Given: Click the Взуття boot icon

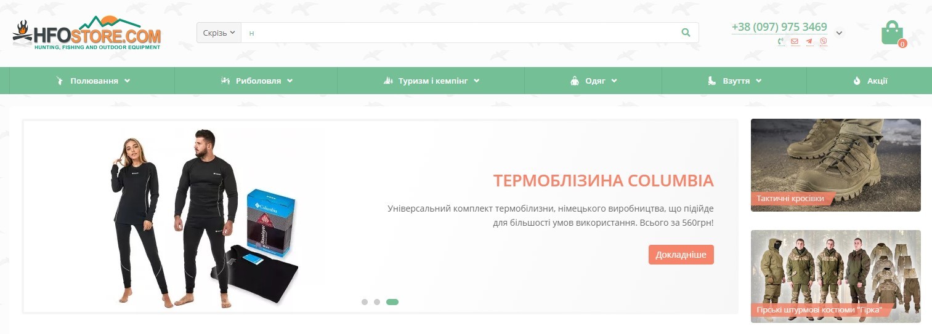Looking at the screenshot, I should 711,81.
